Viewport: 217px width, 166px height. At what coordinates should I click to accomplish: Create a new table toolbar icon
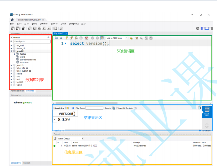click(35, 28)
